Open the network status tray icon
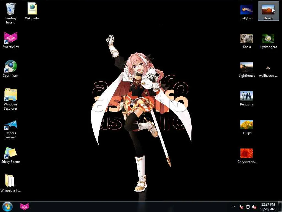The width and height of the screenshot is (282, 212). pos(248,207)
